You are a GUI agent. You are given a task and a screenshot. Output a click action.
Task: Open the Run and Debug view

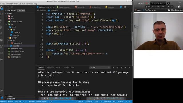pos(1,27)
